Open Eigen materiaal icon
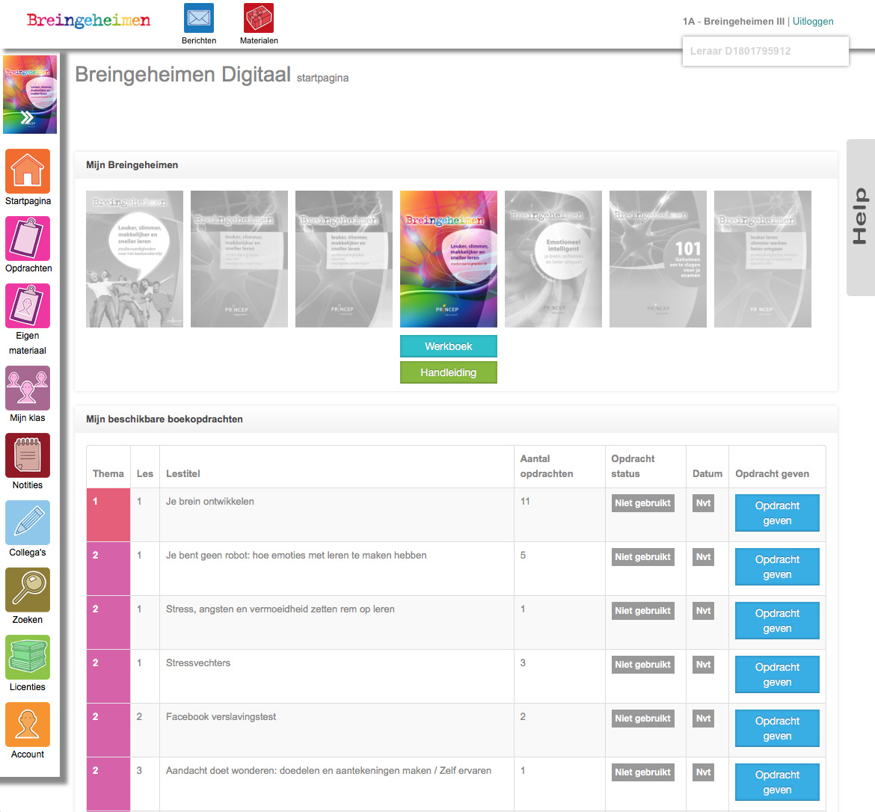 click(x=28, y=306)
